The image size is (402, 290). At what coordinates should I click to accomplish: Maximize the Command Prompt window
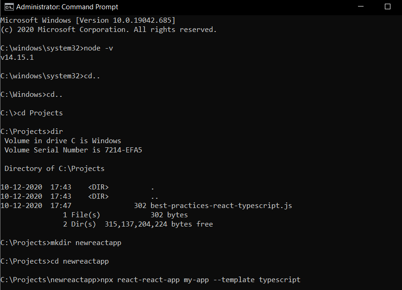(x=388, y=7)
